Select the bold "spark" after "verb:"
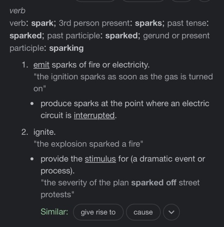This screenshot has height=227, width=224. [42, 23]
